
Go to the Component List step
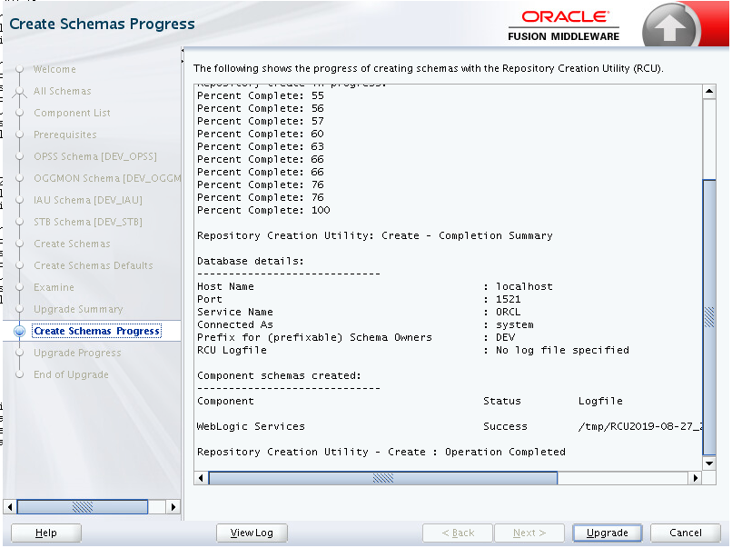point(72,113)
